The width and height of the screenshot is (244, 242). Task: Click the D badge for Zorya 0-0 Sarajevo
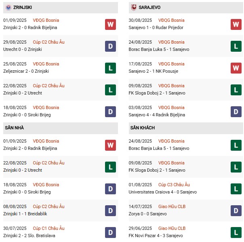236,210
